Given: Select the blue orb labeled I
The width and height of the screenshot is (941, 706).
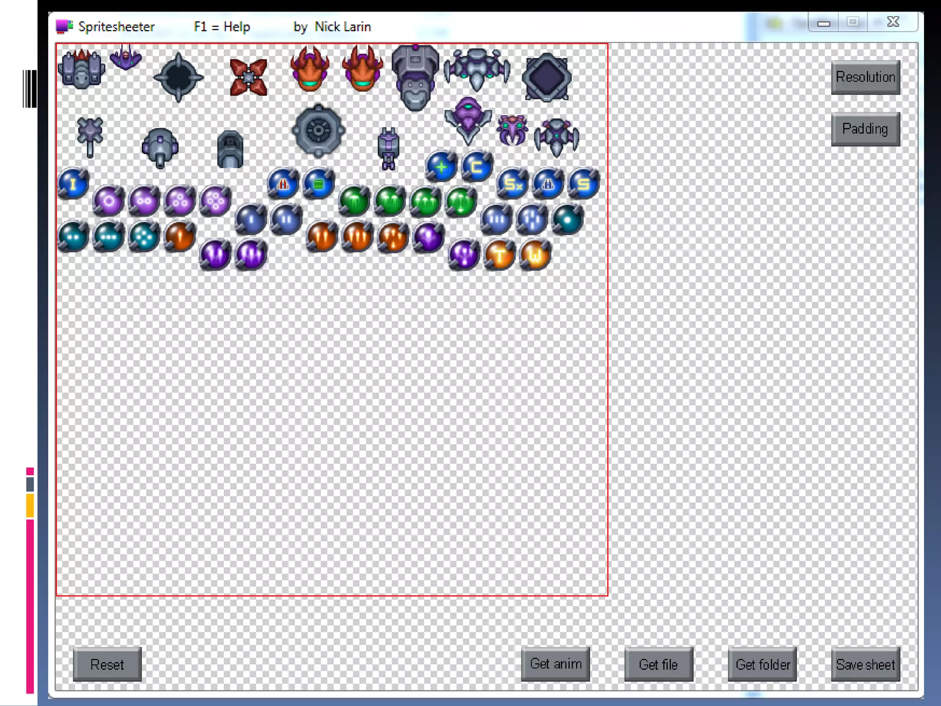Looking at the screenshot, I should tap(74, 184).
